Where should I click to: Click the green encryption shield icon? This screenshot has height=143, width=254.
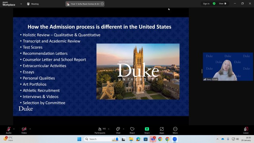pos(214,4)
